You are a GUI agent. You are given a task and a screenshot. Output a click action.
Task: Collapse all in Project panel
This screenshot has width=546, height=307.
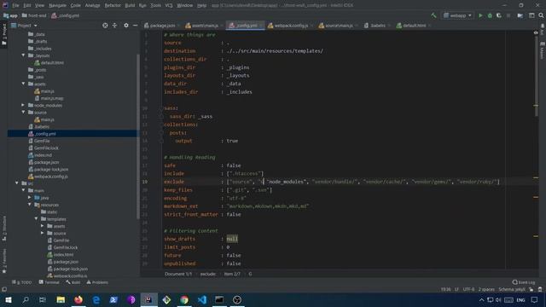(114, 26)
